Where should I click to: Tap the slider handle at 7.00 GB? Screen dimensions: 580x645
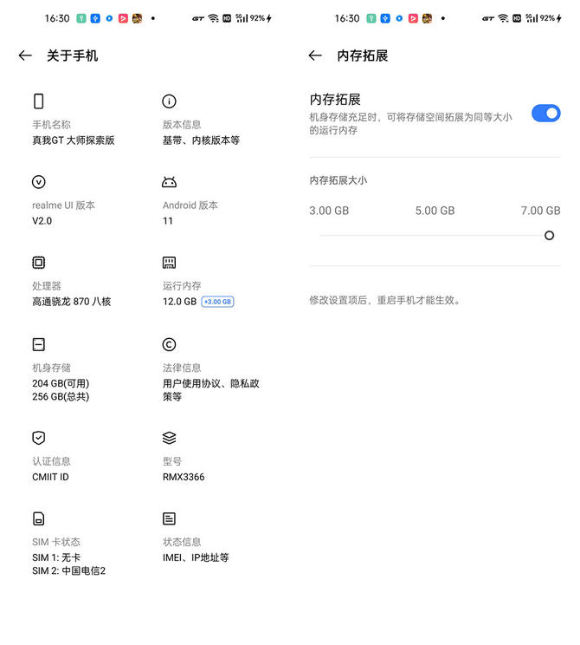(549, 236)
